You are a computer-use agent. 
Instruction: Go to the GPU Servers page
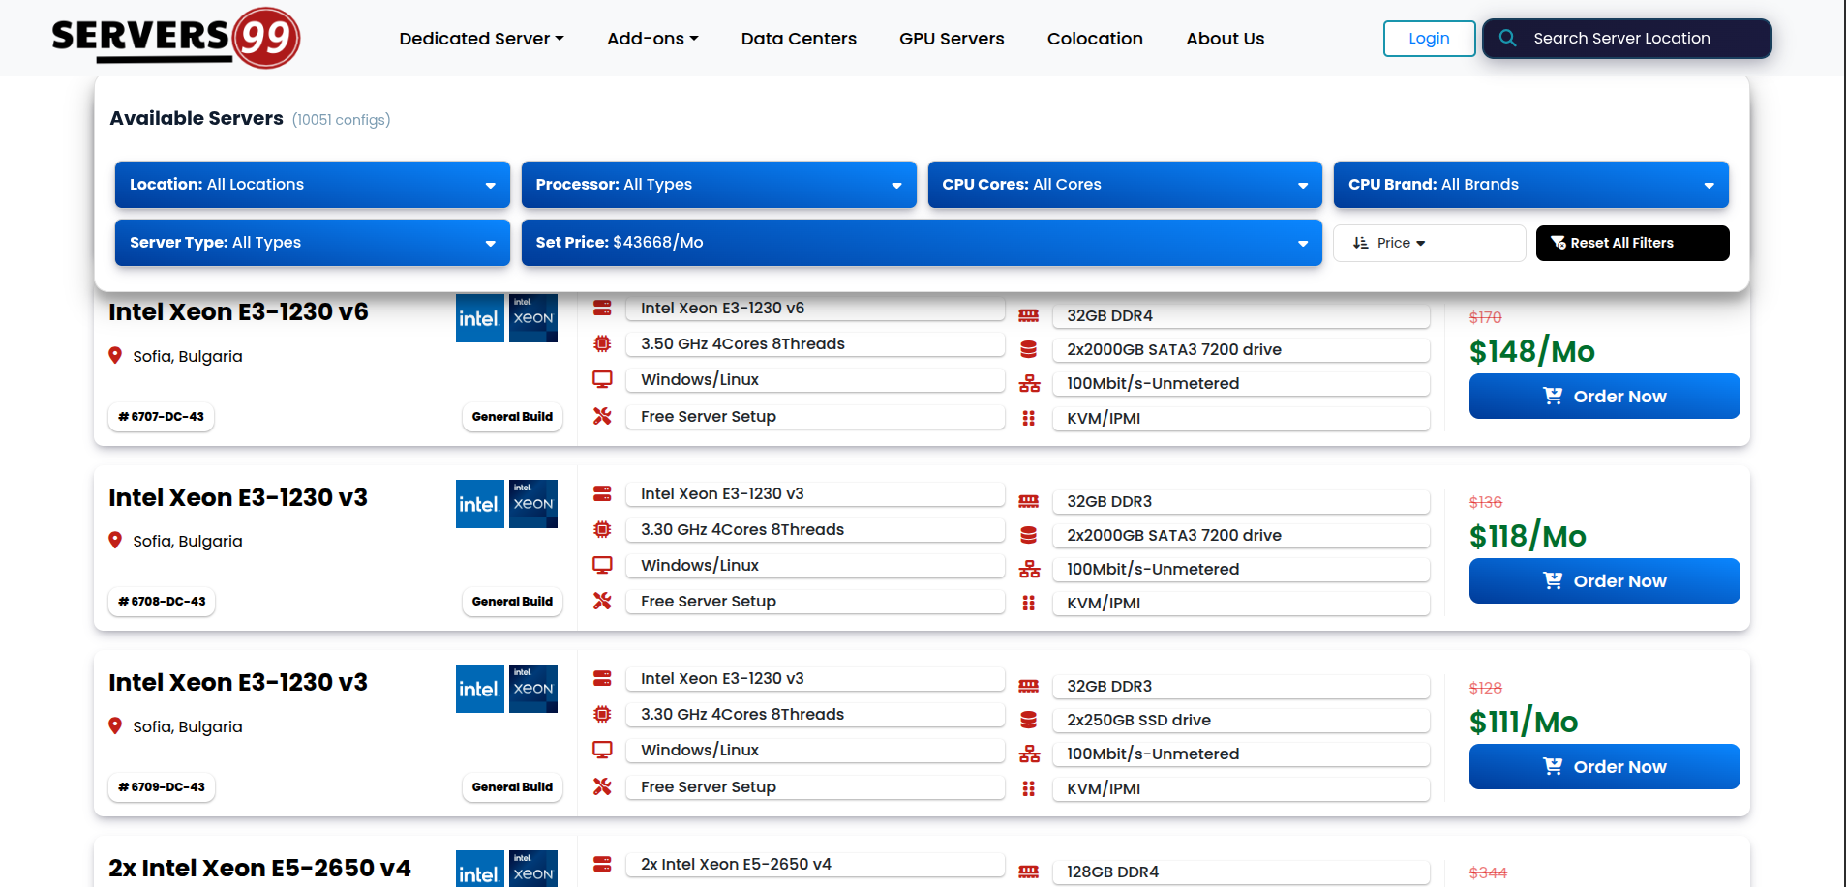(952, 39)
